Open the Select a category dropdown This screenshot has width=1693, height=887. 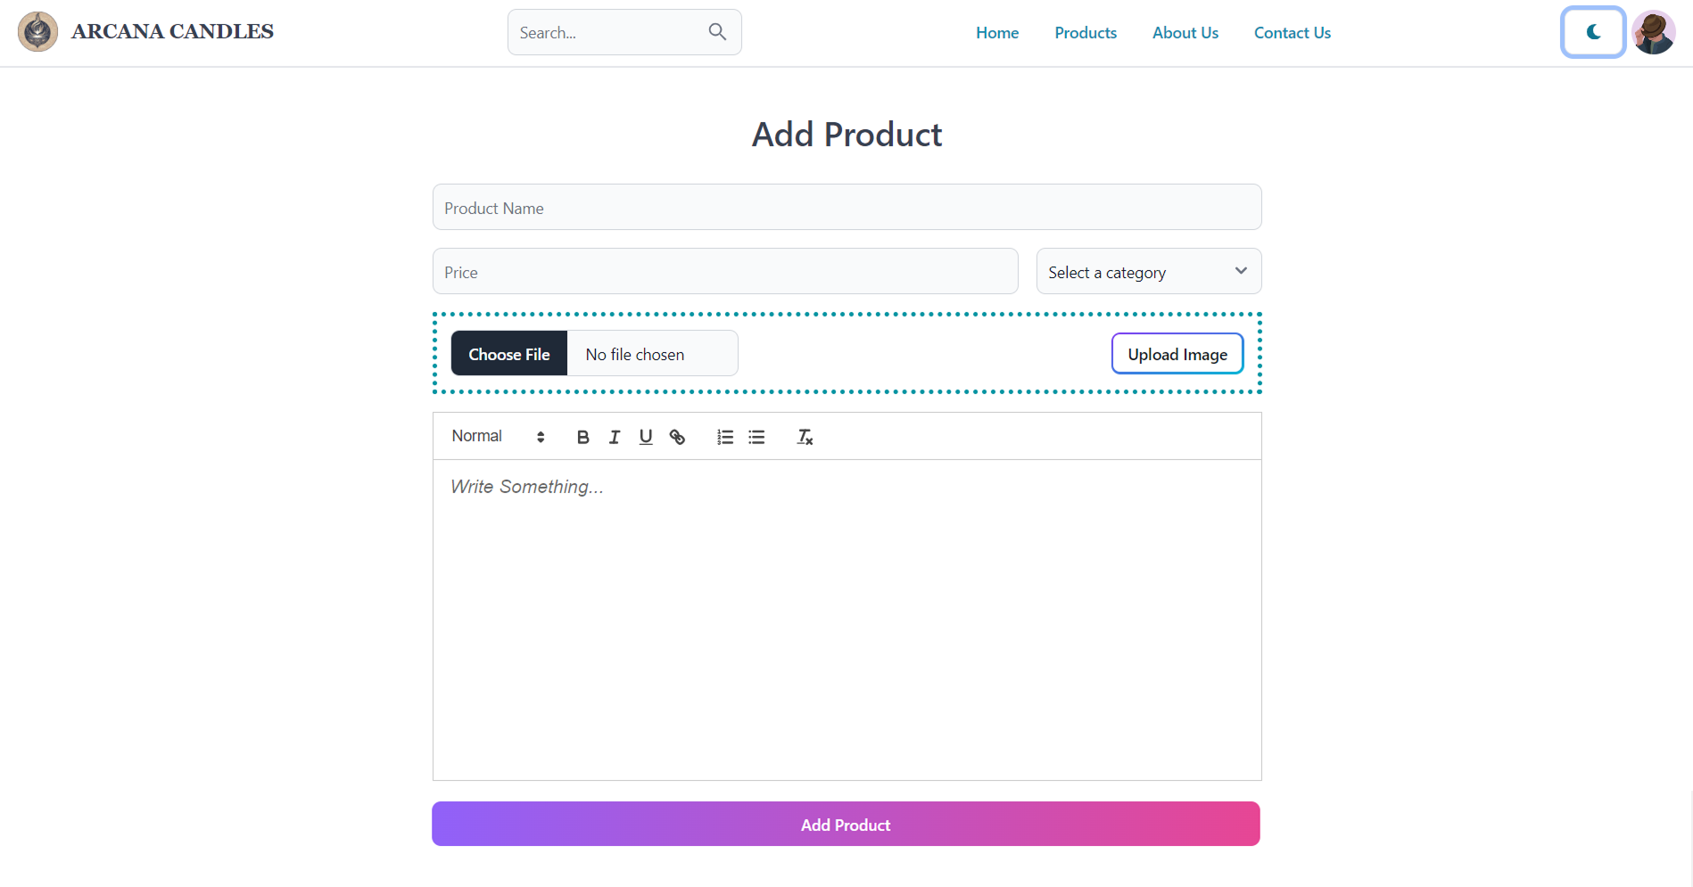coord(1148,272)
